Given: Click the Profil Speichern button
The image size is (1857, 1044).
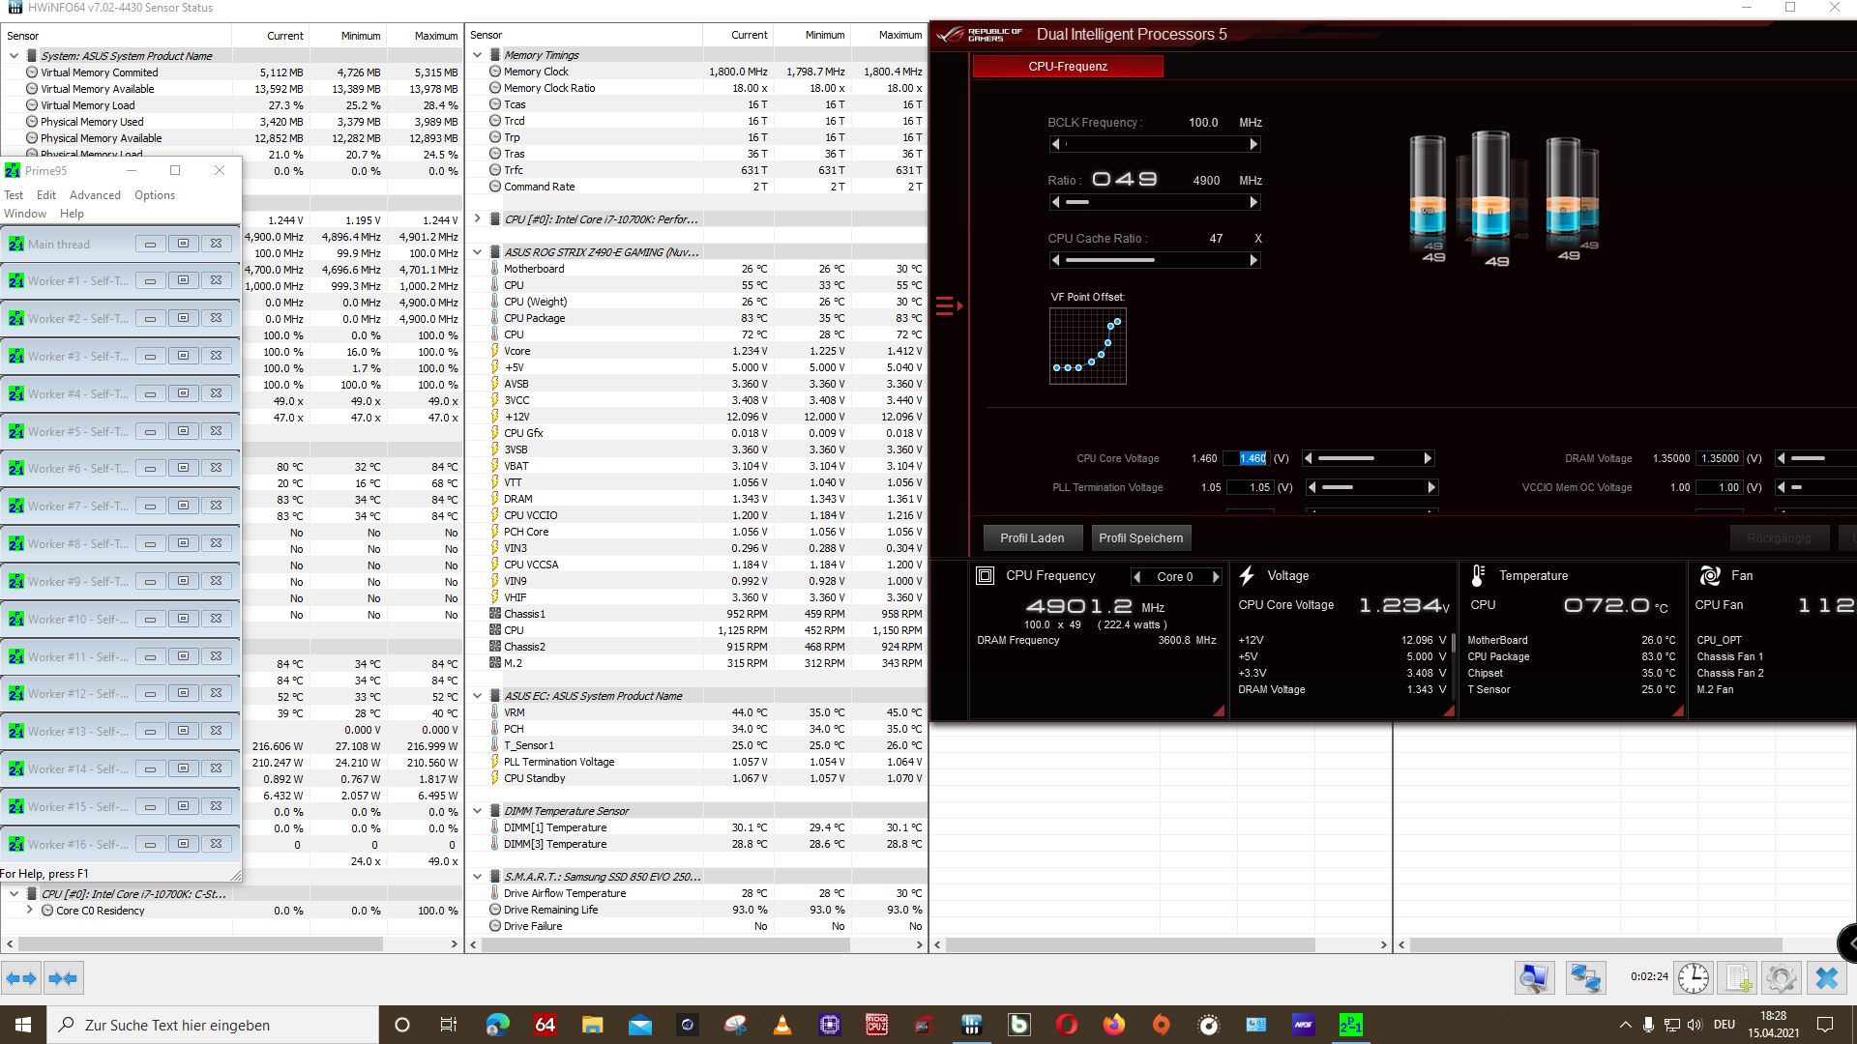Looking at the screenshot, I should pyautogui.click(x=1141, y=538).
